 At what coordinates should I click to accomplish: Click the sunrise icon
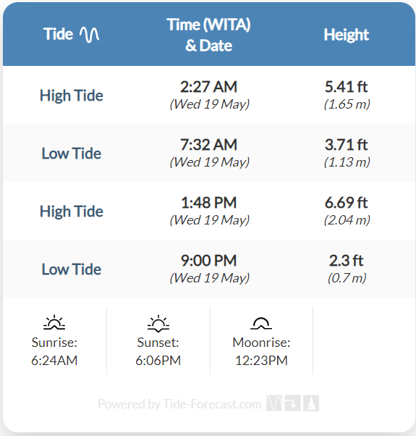[54, 322]
